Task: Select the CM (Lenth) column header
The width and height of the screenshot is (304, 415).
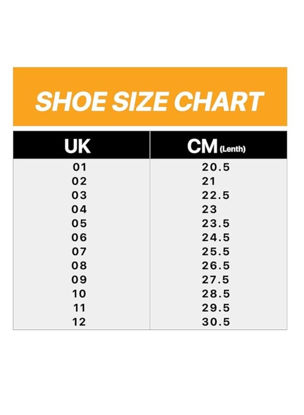Action: [217, 146]
